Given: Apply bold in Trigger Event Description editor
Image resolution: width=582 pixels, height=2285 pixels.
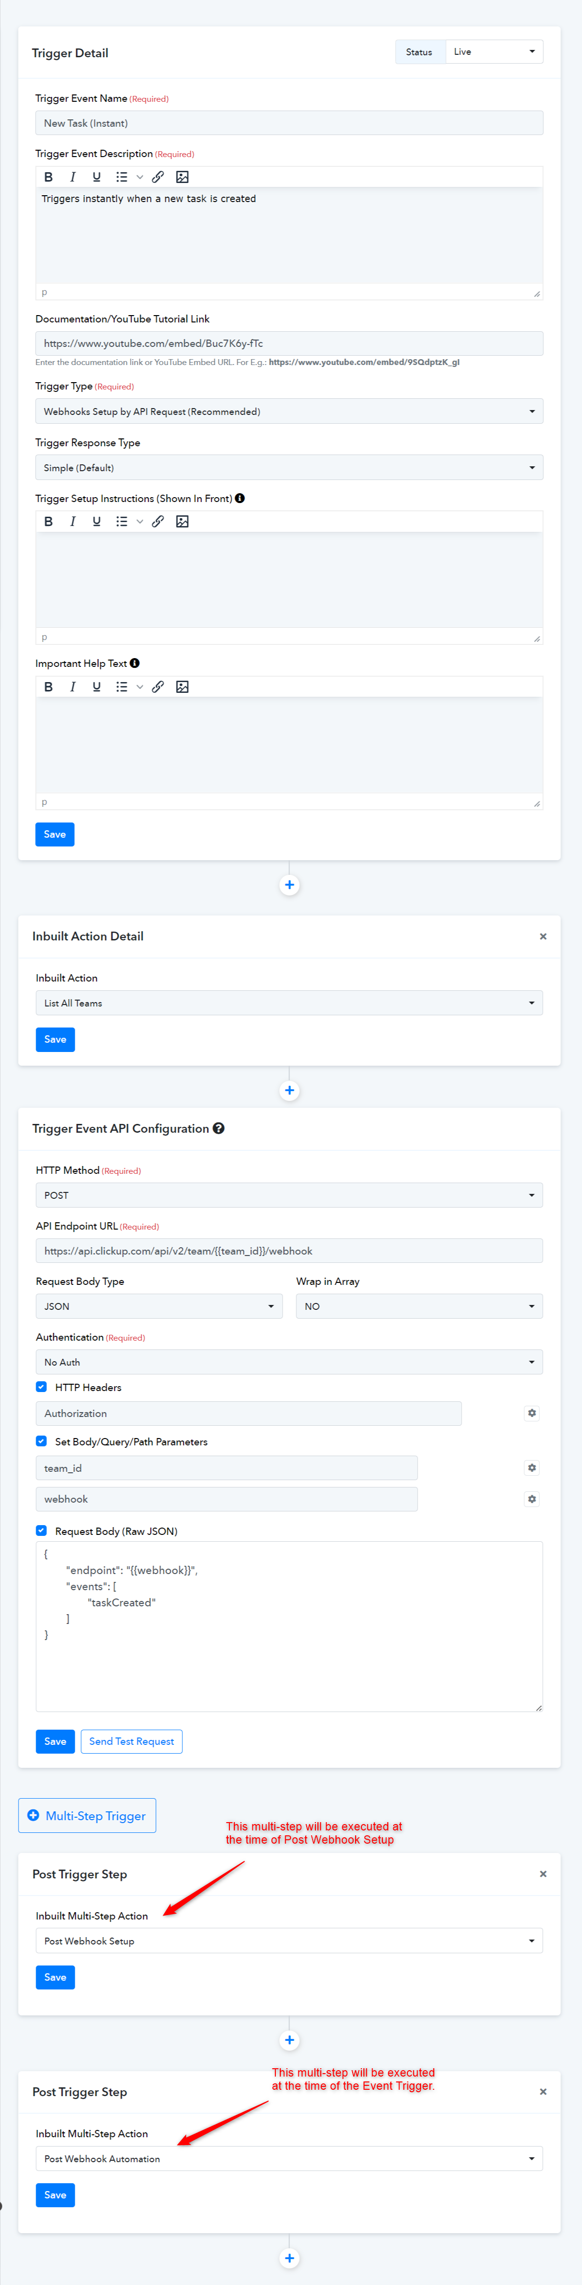Looking at the screenshot, I should [x=49, y=177].
